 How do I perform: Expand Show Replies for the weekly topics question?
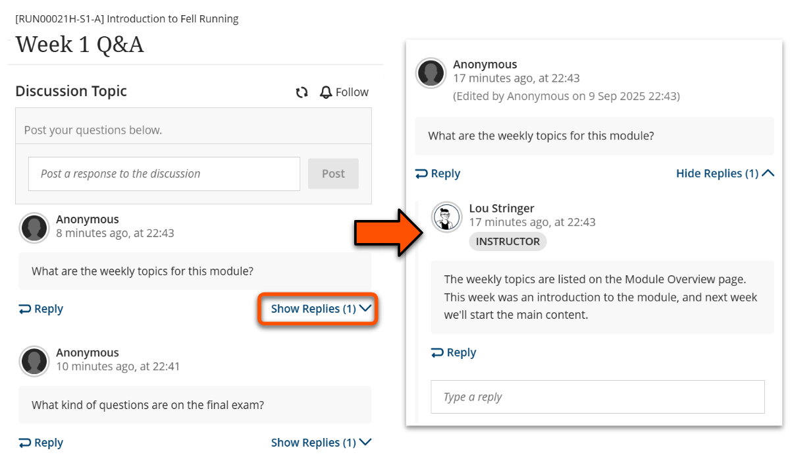click(321, 308)
